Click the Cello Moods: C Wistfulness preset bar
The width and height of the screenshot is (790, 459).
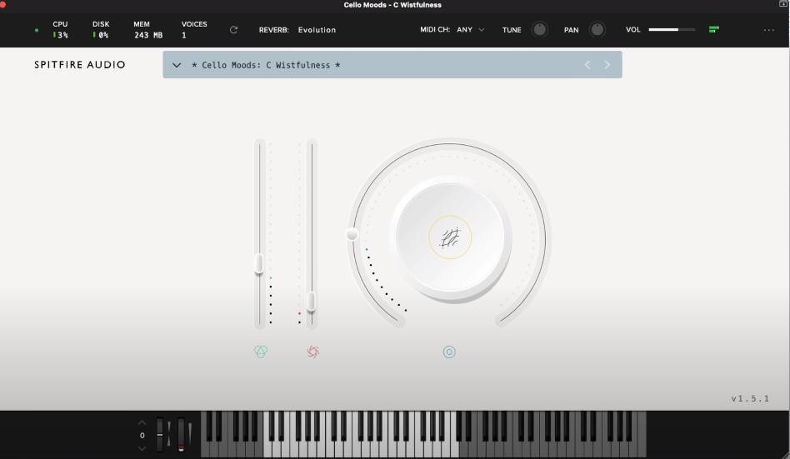point(392,64)
